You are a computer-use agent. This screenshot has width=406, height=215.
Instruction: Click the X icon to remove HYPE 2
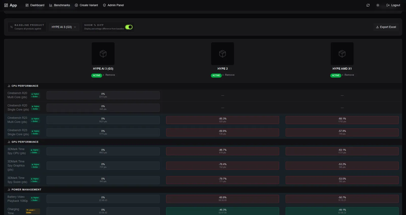point(223,75)
